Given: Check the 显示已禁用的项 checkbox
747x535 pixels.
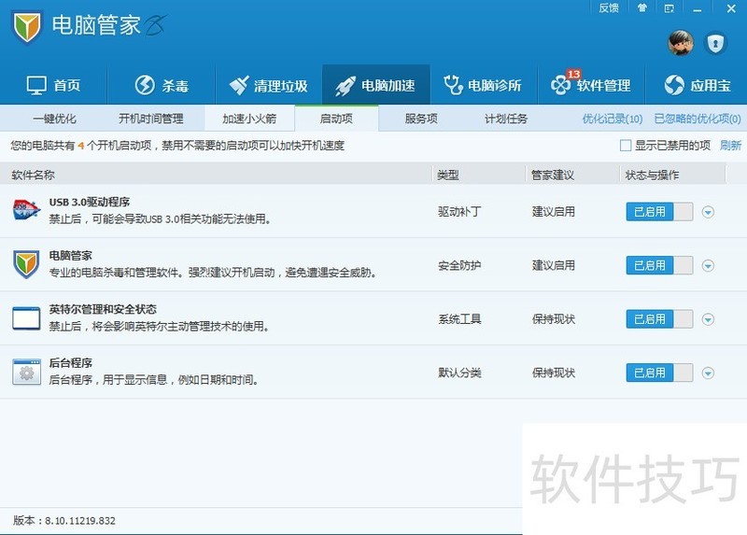Looking at the screenshot, I should coord(626,146).
